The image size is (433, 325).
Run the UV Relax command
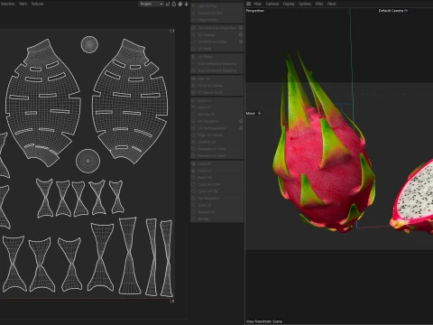point(216,57)
